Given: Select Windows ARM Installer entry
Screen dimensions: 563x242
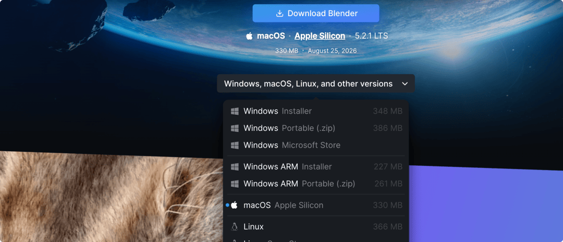Looking at the screenshot, I should coord(315,166).
